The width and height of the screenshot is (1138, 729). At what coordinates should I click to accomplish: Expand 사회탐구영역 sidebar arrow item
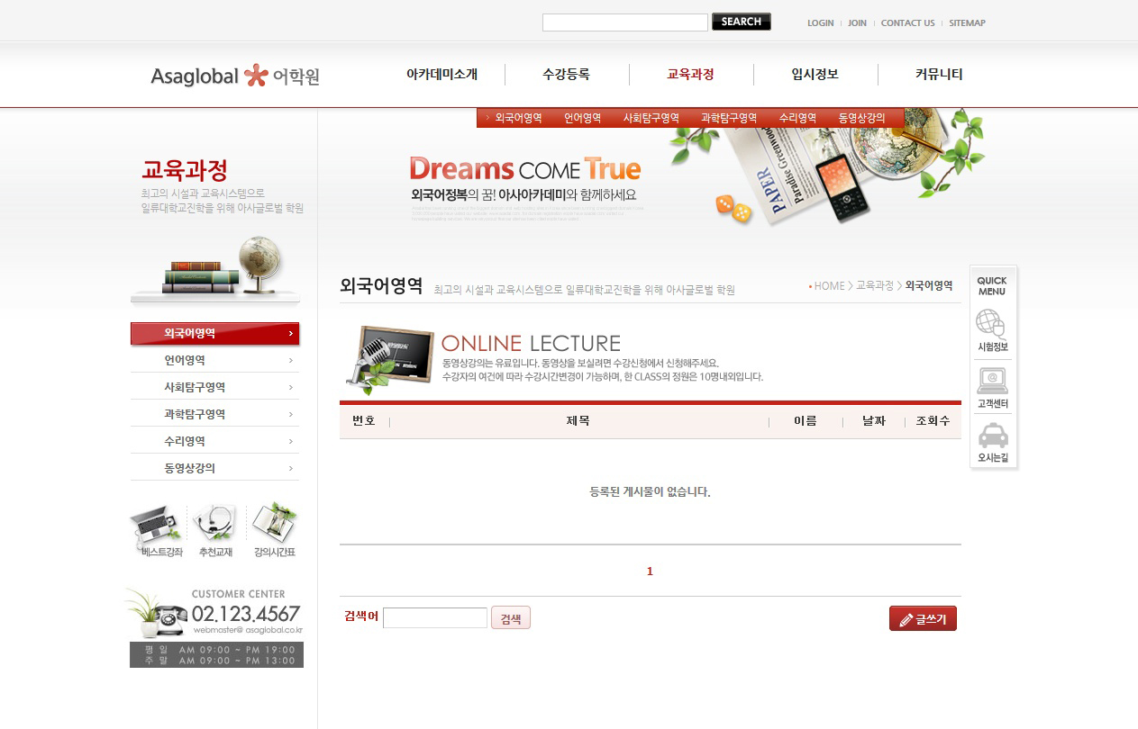(215, 387)
